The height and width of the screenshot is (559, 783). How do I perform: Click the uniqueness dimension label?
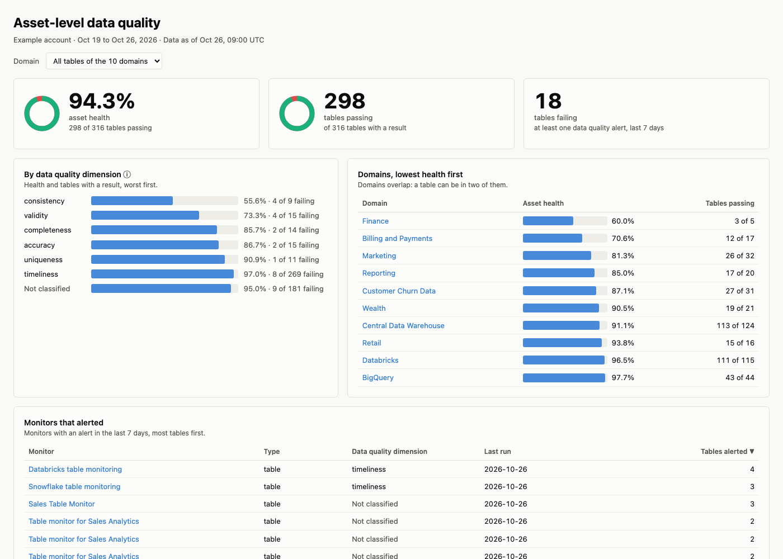coord(43,260)
